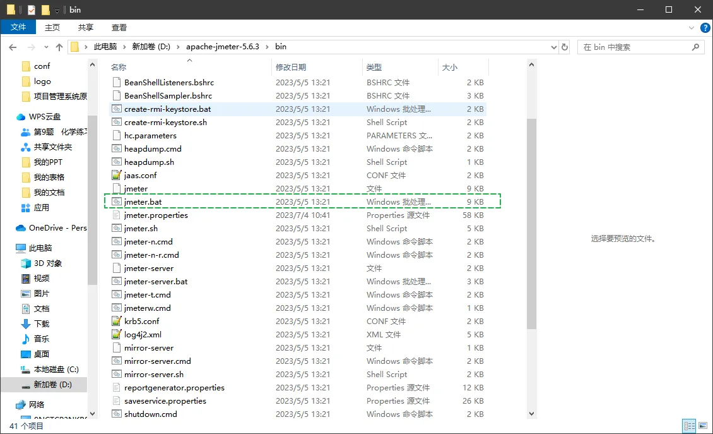Click the heapdump.cmd file icon
This screenshot has height=434, width=713.
coord(117,149)
